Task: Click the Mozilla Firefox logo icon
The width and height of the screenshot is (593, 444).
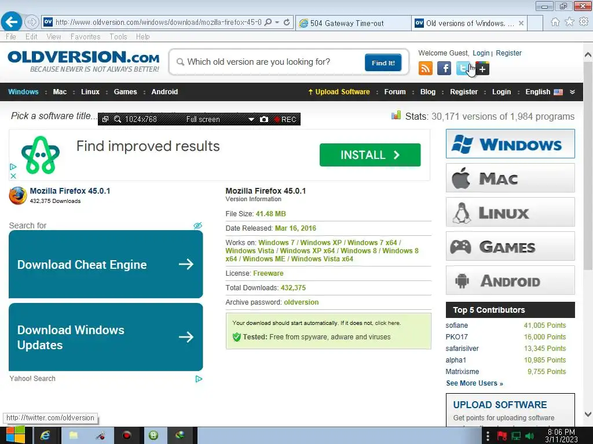Action: coord(18,195)
